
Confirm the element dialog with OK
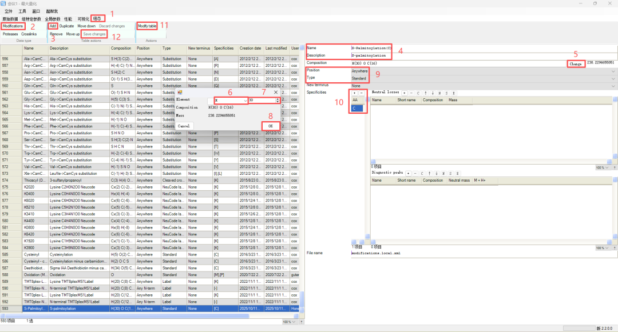pos(271,126)
